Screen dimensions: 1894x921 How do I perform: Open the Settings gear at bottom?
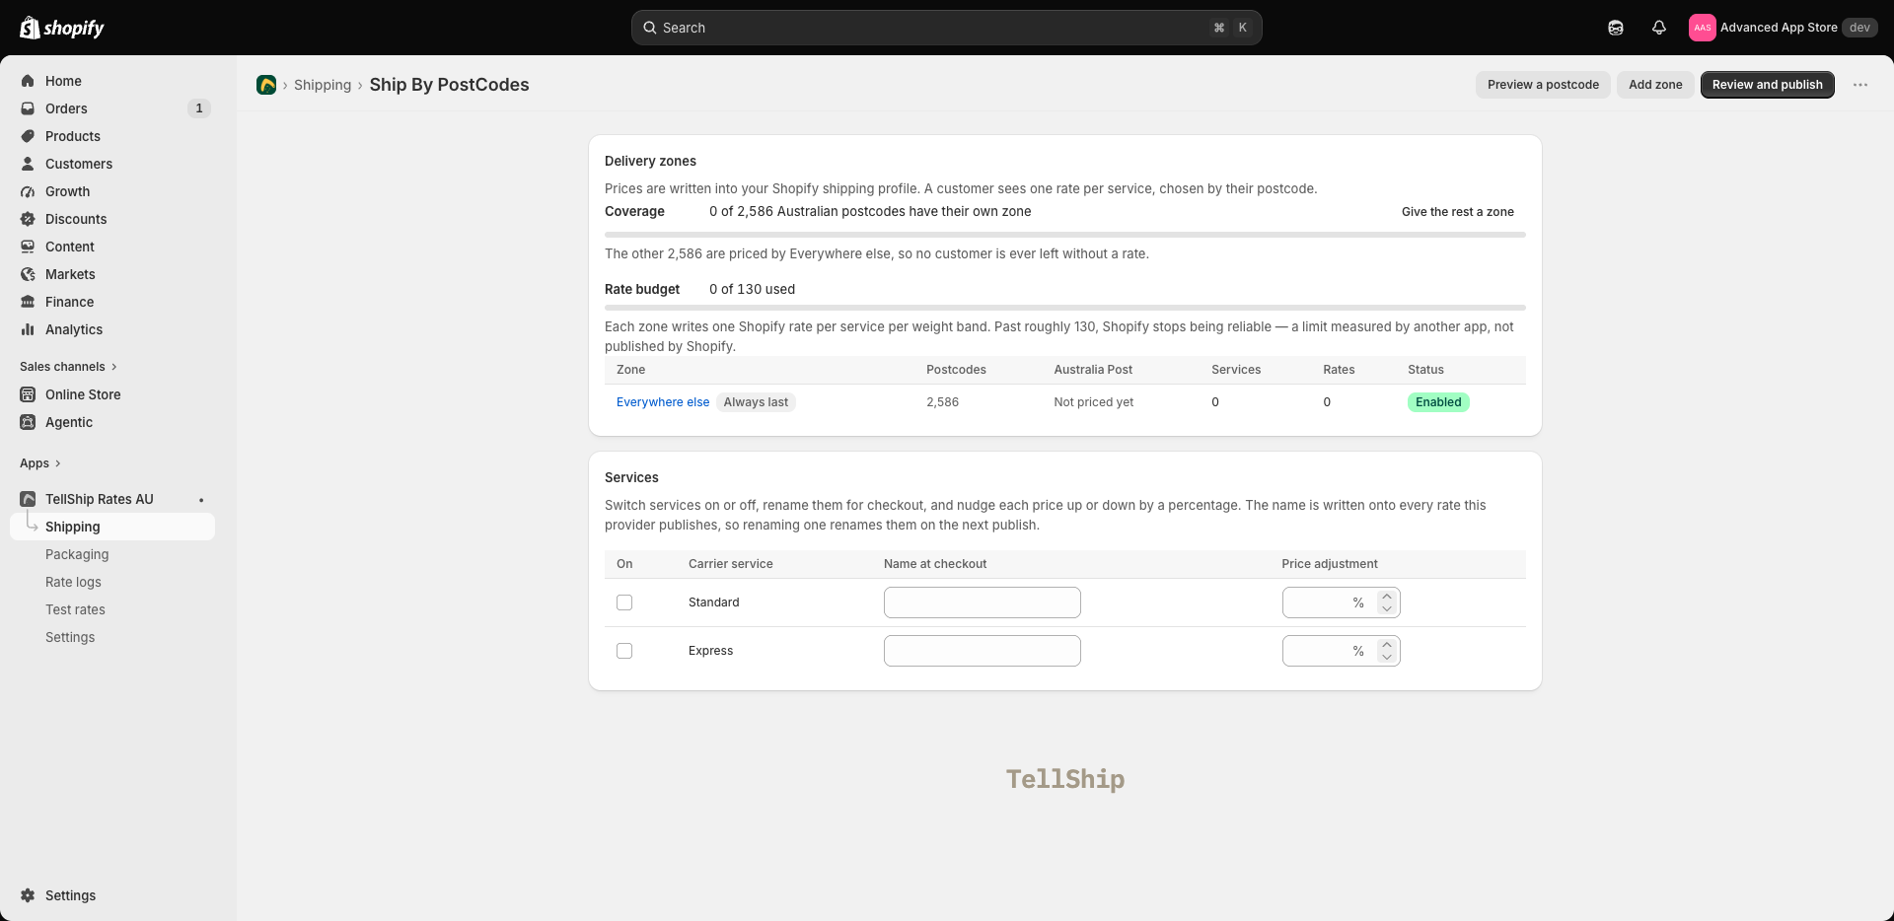(x=28, y=895)
